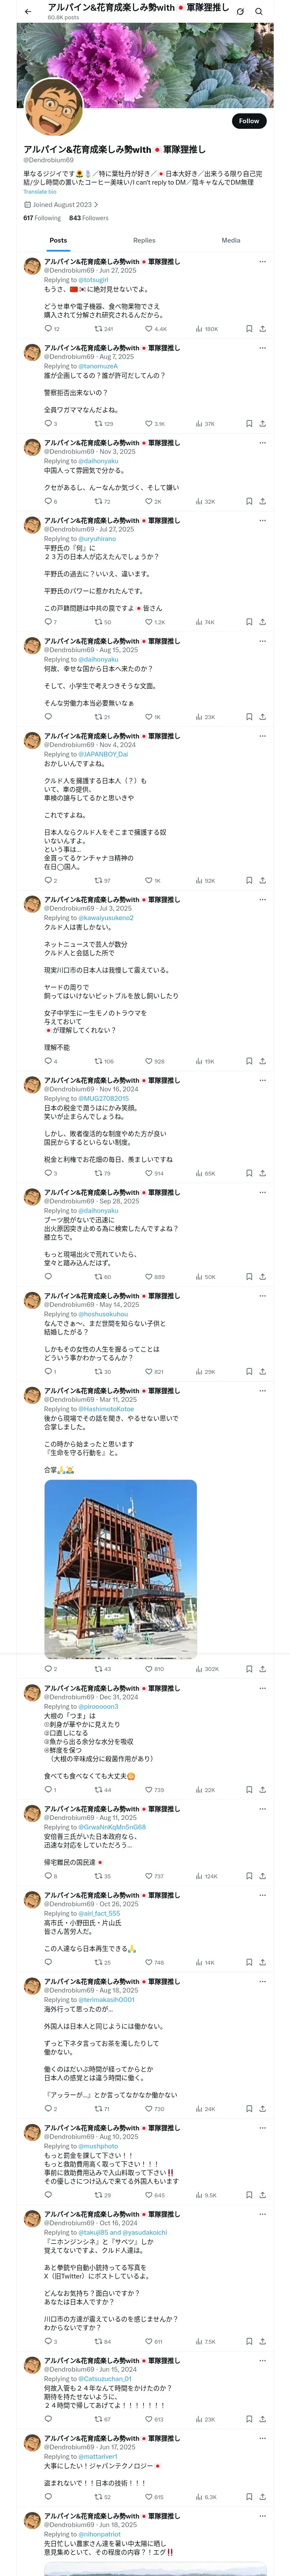Switch to the Media tab
The height and width of the screenshot is (2576, 290).
[231, 241]
